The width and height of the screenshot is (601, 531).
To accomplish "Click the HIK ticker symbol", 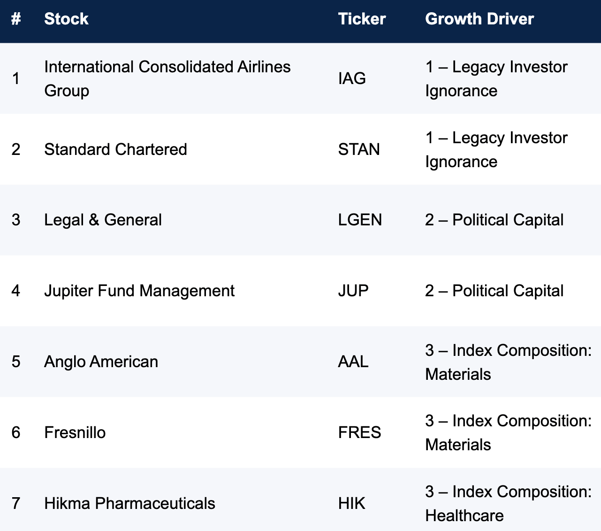I will [x=351, y=503].
